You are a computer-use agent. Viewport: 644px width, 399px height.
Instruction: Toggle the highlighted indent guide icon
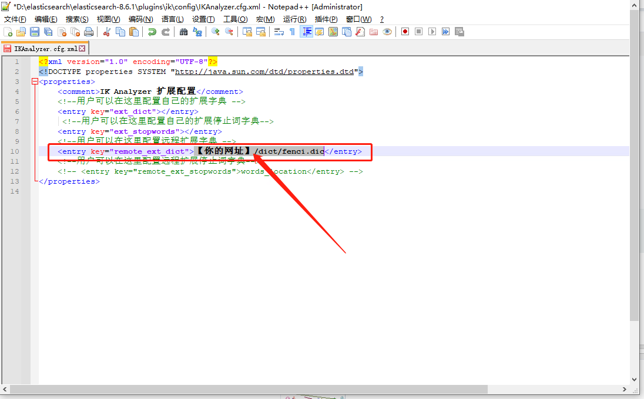coord(306,32)
